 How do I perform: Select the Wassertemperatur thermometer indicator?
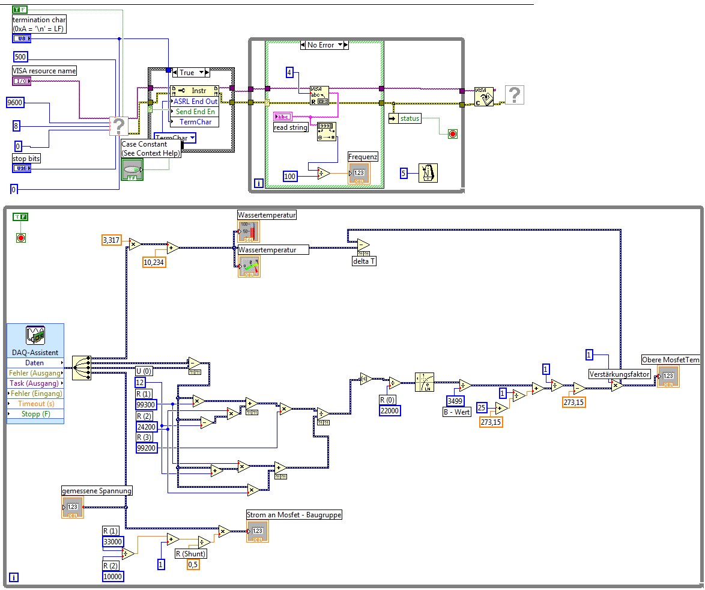249,231
